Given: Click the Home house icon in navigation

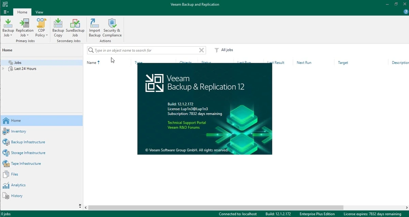Looking at the screenshot, I should [6, 121].
